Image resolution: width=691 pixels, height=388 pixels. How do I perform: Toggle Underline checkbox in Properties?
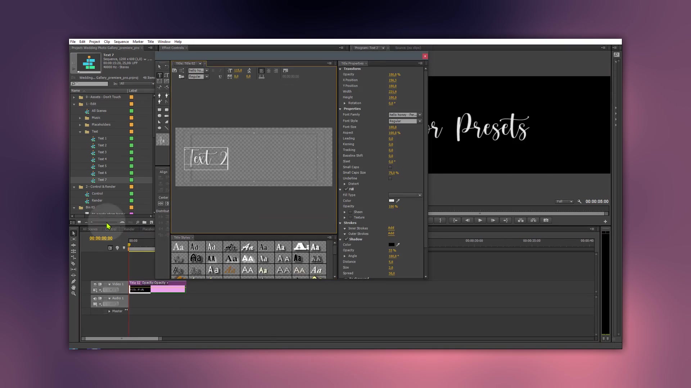[390, 179]
